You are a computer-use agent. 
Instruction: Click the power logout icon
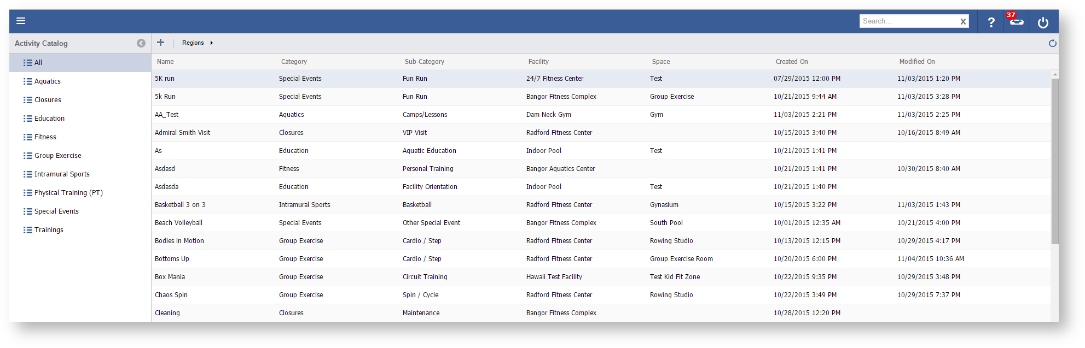pos(1043,22)
